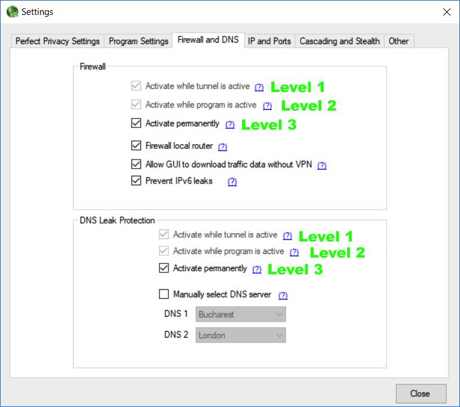The image size is (460, 407).
Task: Select the Firewall and DNS tab
Action: pos(208,40)
